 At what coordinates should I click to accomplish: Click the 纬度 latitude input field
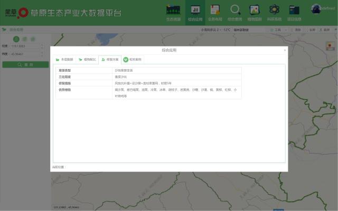[x=25, y=54]
